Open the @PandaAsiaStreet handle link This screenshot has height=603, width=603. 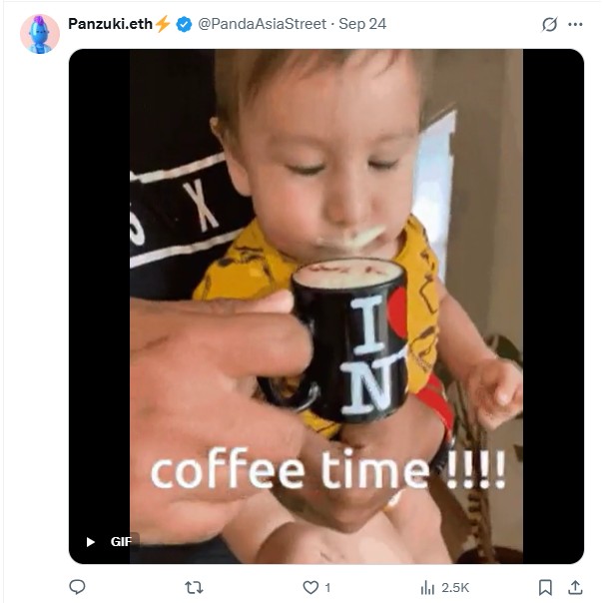[x=263, y=24]
